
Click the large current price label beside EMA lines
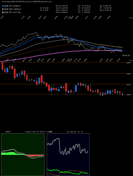click(x=126, y=55)
